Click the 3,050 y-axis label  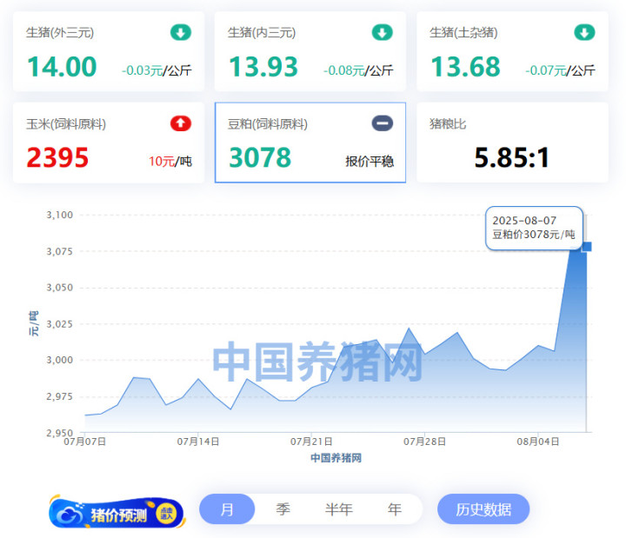60,288
